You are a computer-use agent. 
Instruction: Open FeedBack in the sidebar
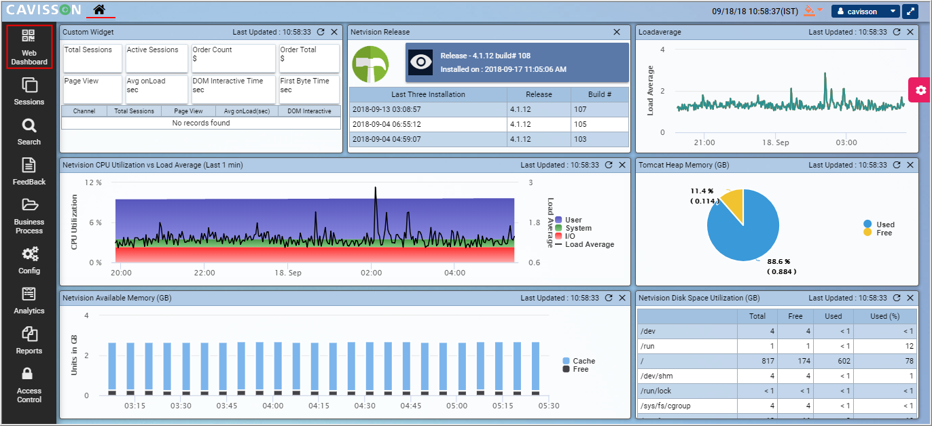click(x=29, y=172)
